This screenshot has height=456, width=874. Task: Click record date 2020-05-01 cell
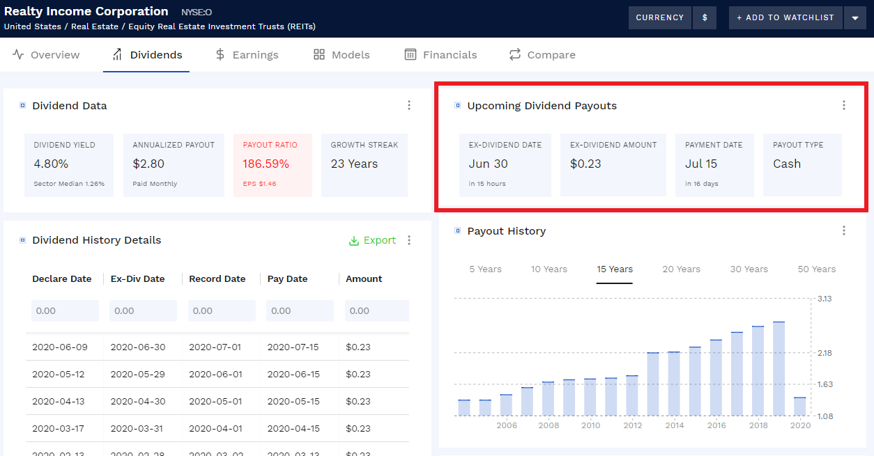click(x=215, y=401)
